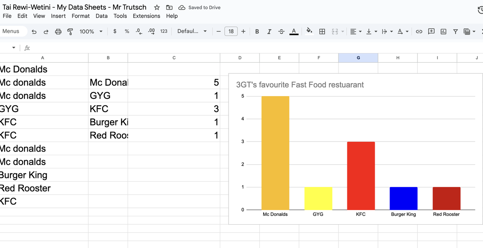Select the red KFC chart bar
Viewport: 483px width, 248px height.
[x=361, y=176]
